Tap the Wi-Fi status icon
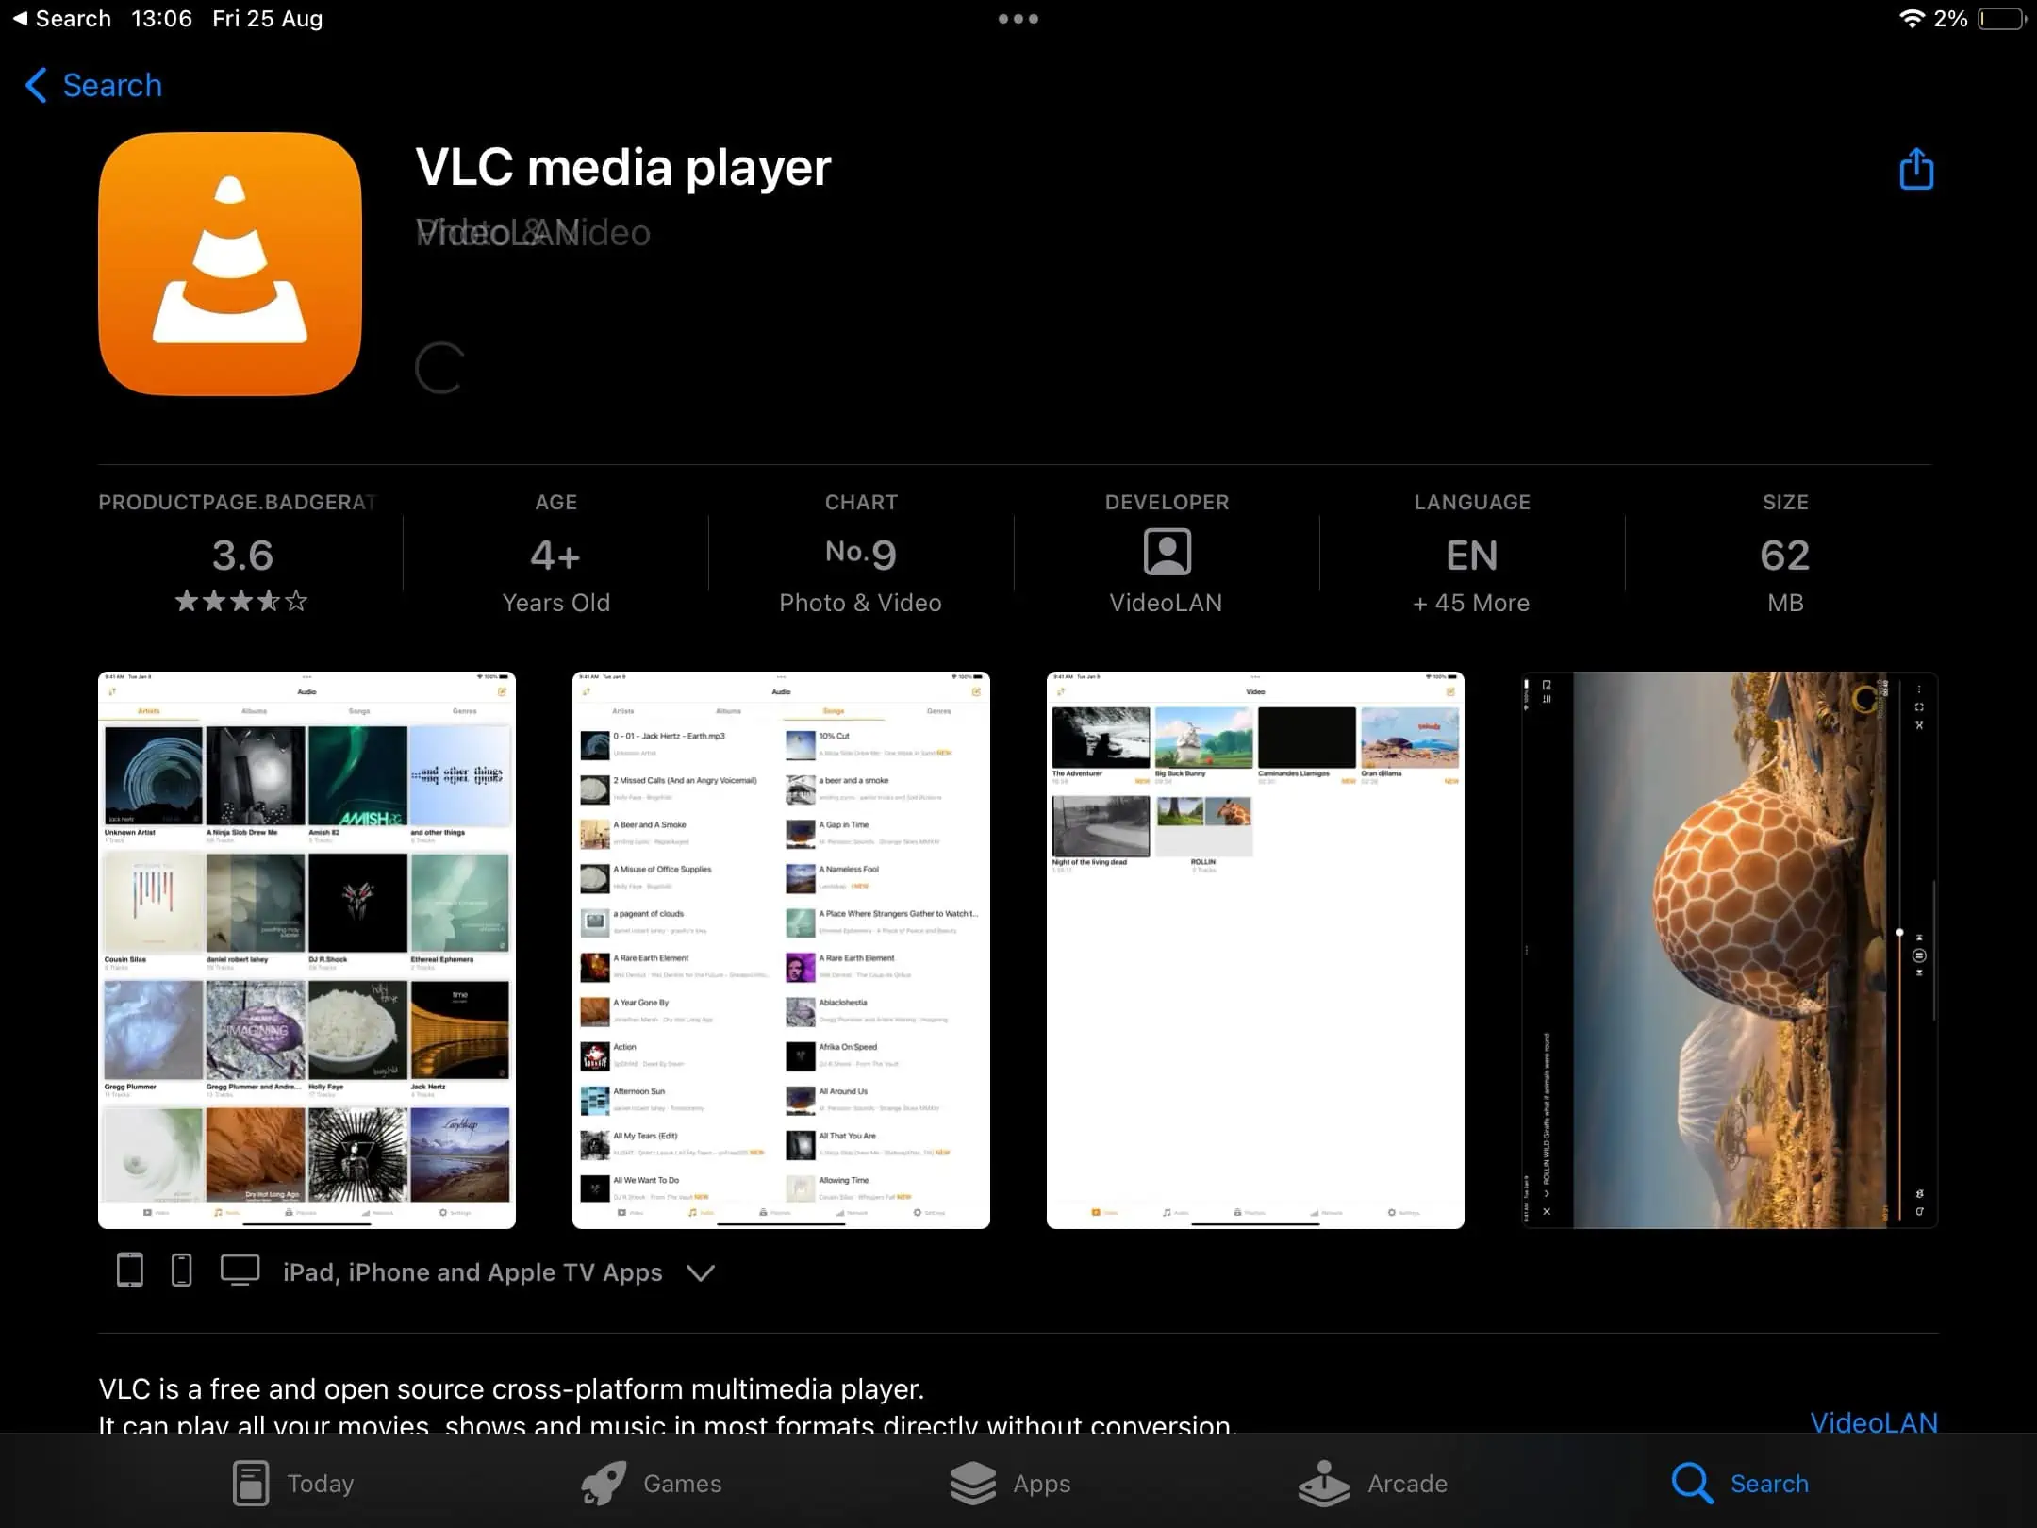The height and width of the screenshot is (1528, 2037). tap(1912, 19)
